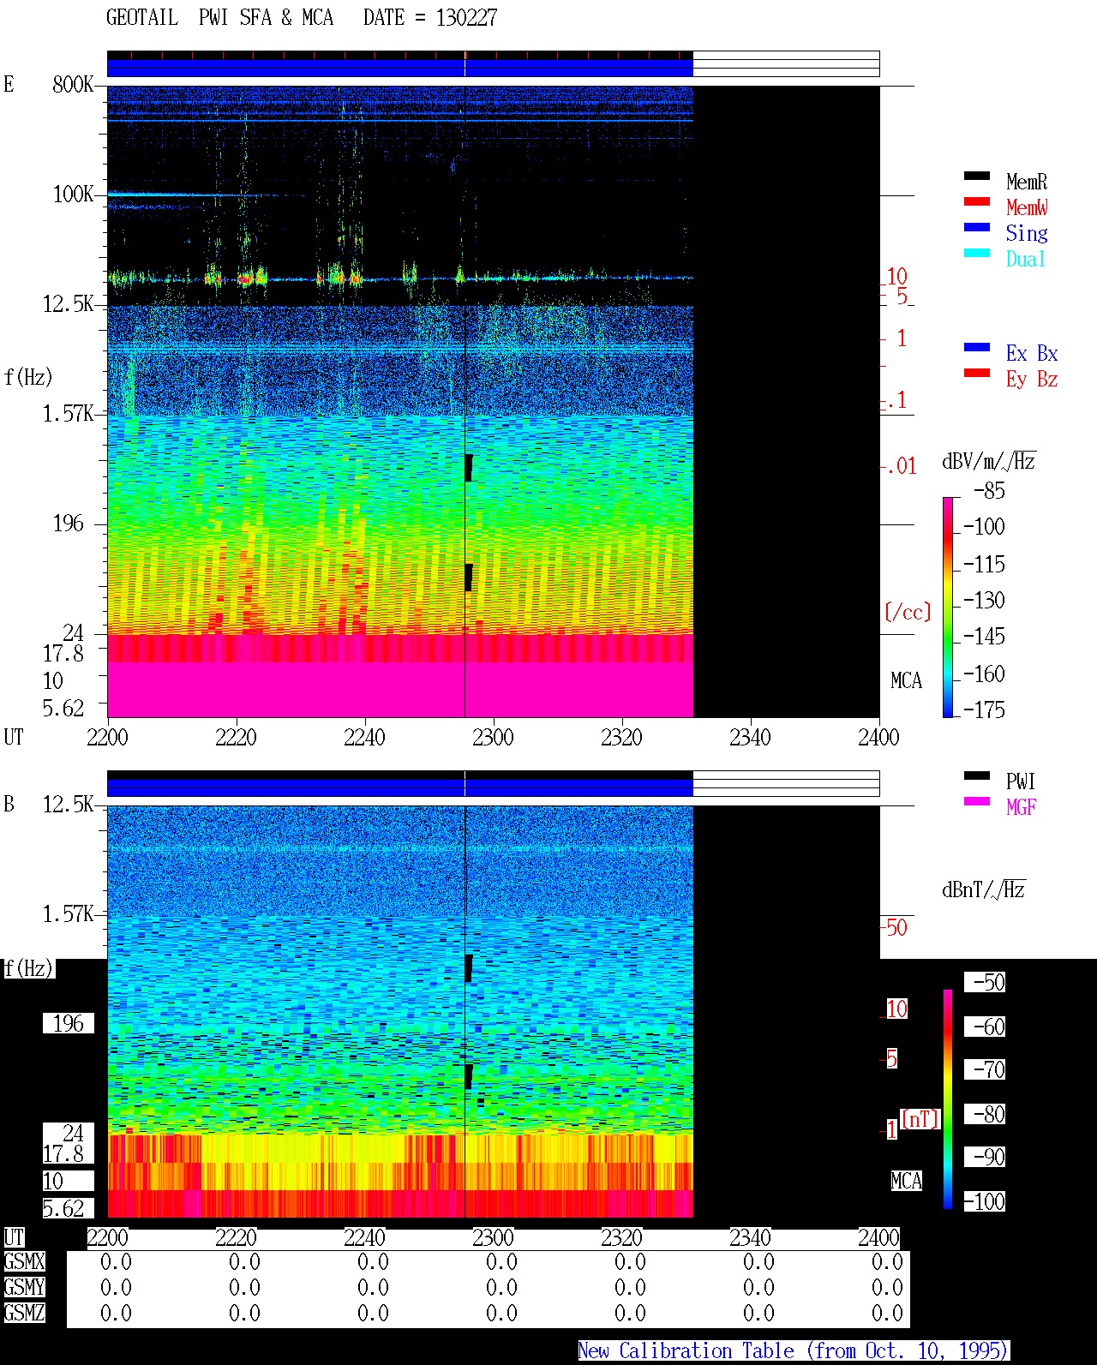Click the 'E' panel label

(x=9, y=84)
